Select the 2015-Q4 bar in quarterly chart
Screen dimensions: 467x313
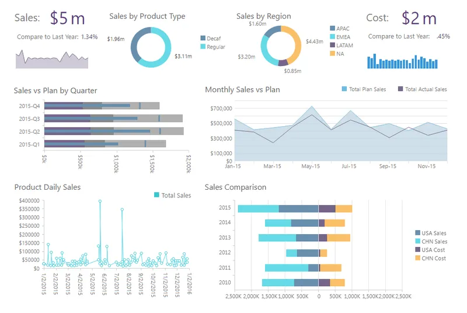(102, 106)
